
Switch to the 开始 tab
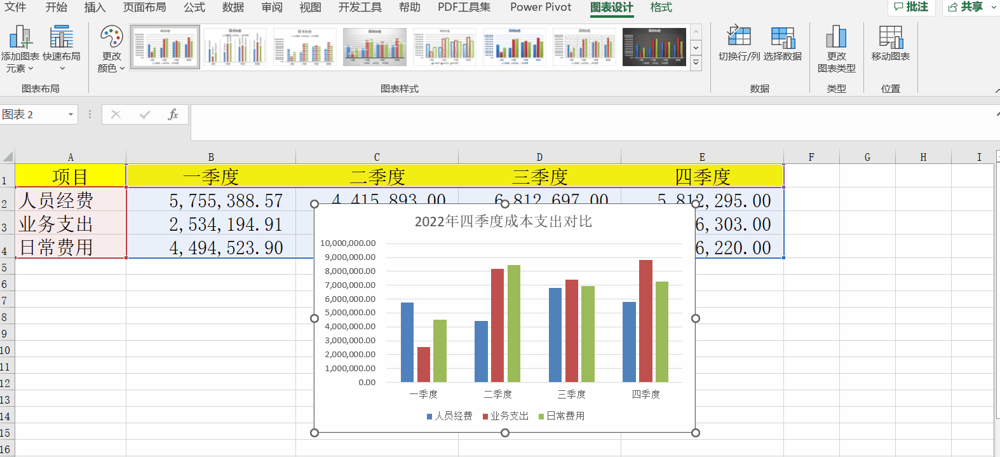point(56,7)
